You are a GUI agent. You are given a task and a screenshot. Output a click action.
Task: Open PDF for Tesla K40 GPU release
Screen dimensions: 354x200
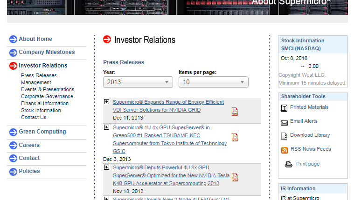coord(235,177)
